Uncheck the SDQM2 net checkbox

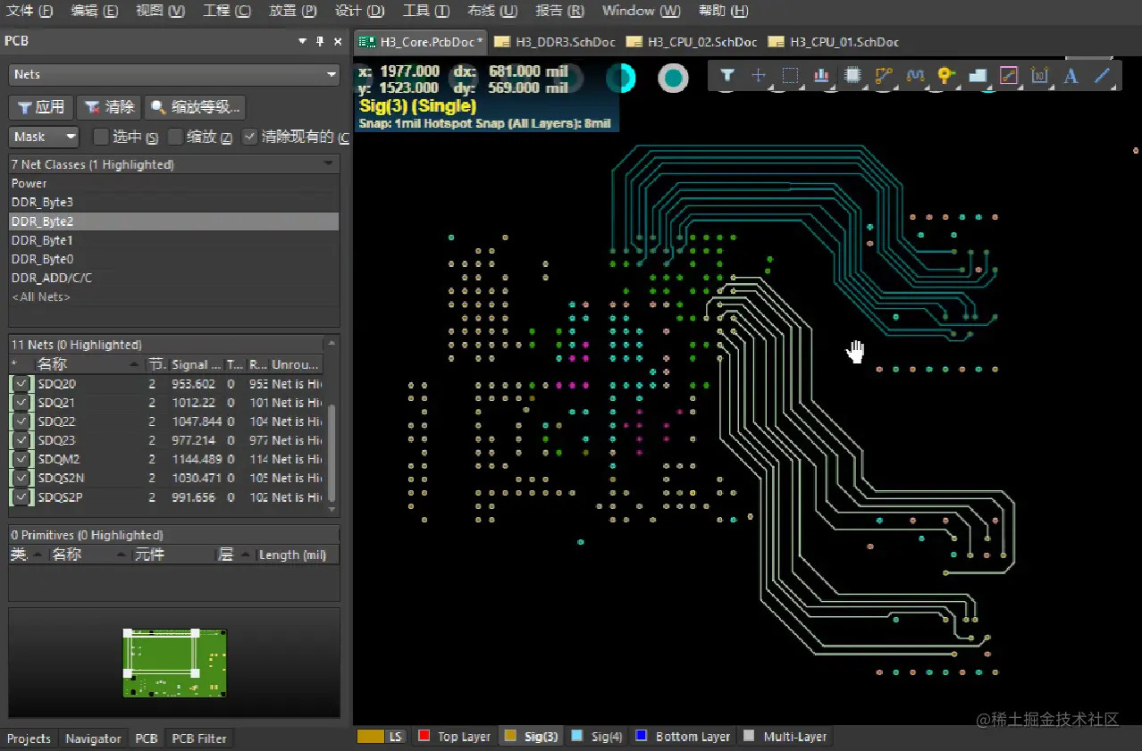point(21,459)
